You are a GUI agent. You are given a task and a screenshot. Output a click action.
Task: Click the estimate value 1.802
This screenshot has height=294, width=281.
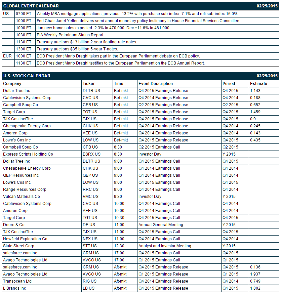[255, 288]
